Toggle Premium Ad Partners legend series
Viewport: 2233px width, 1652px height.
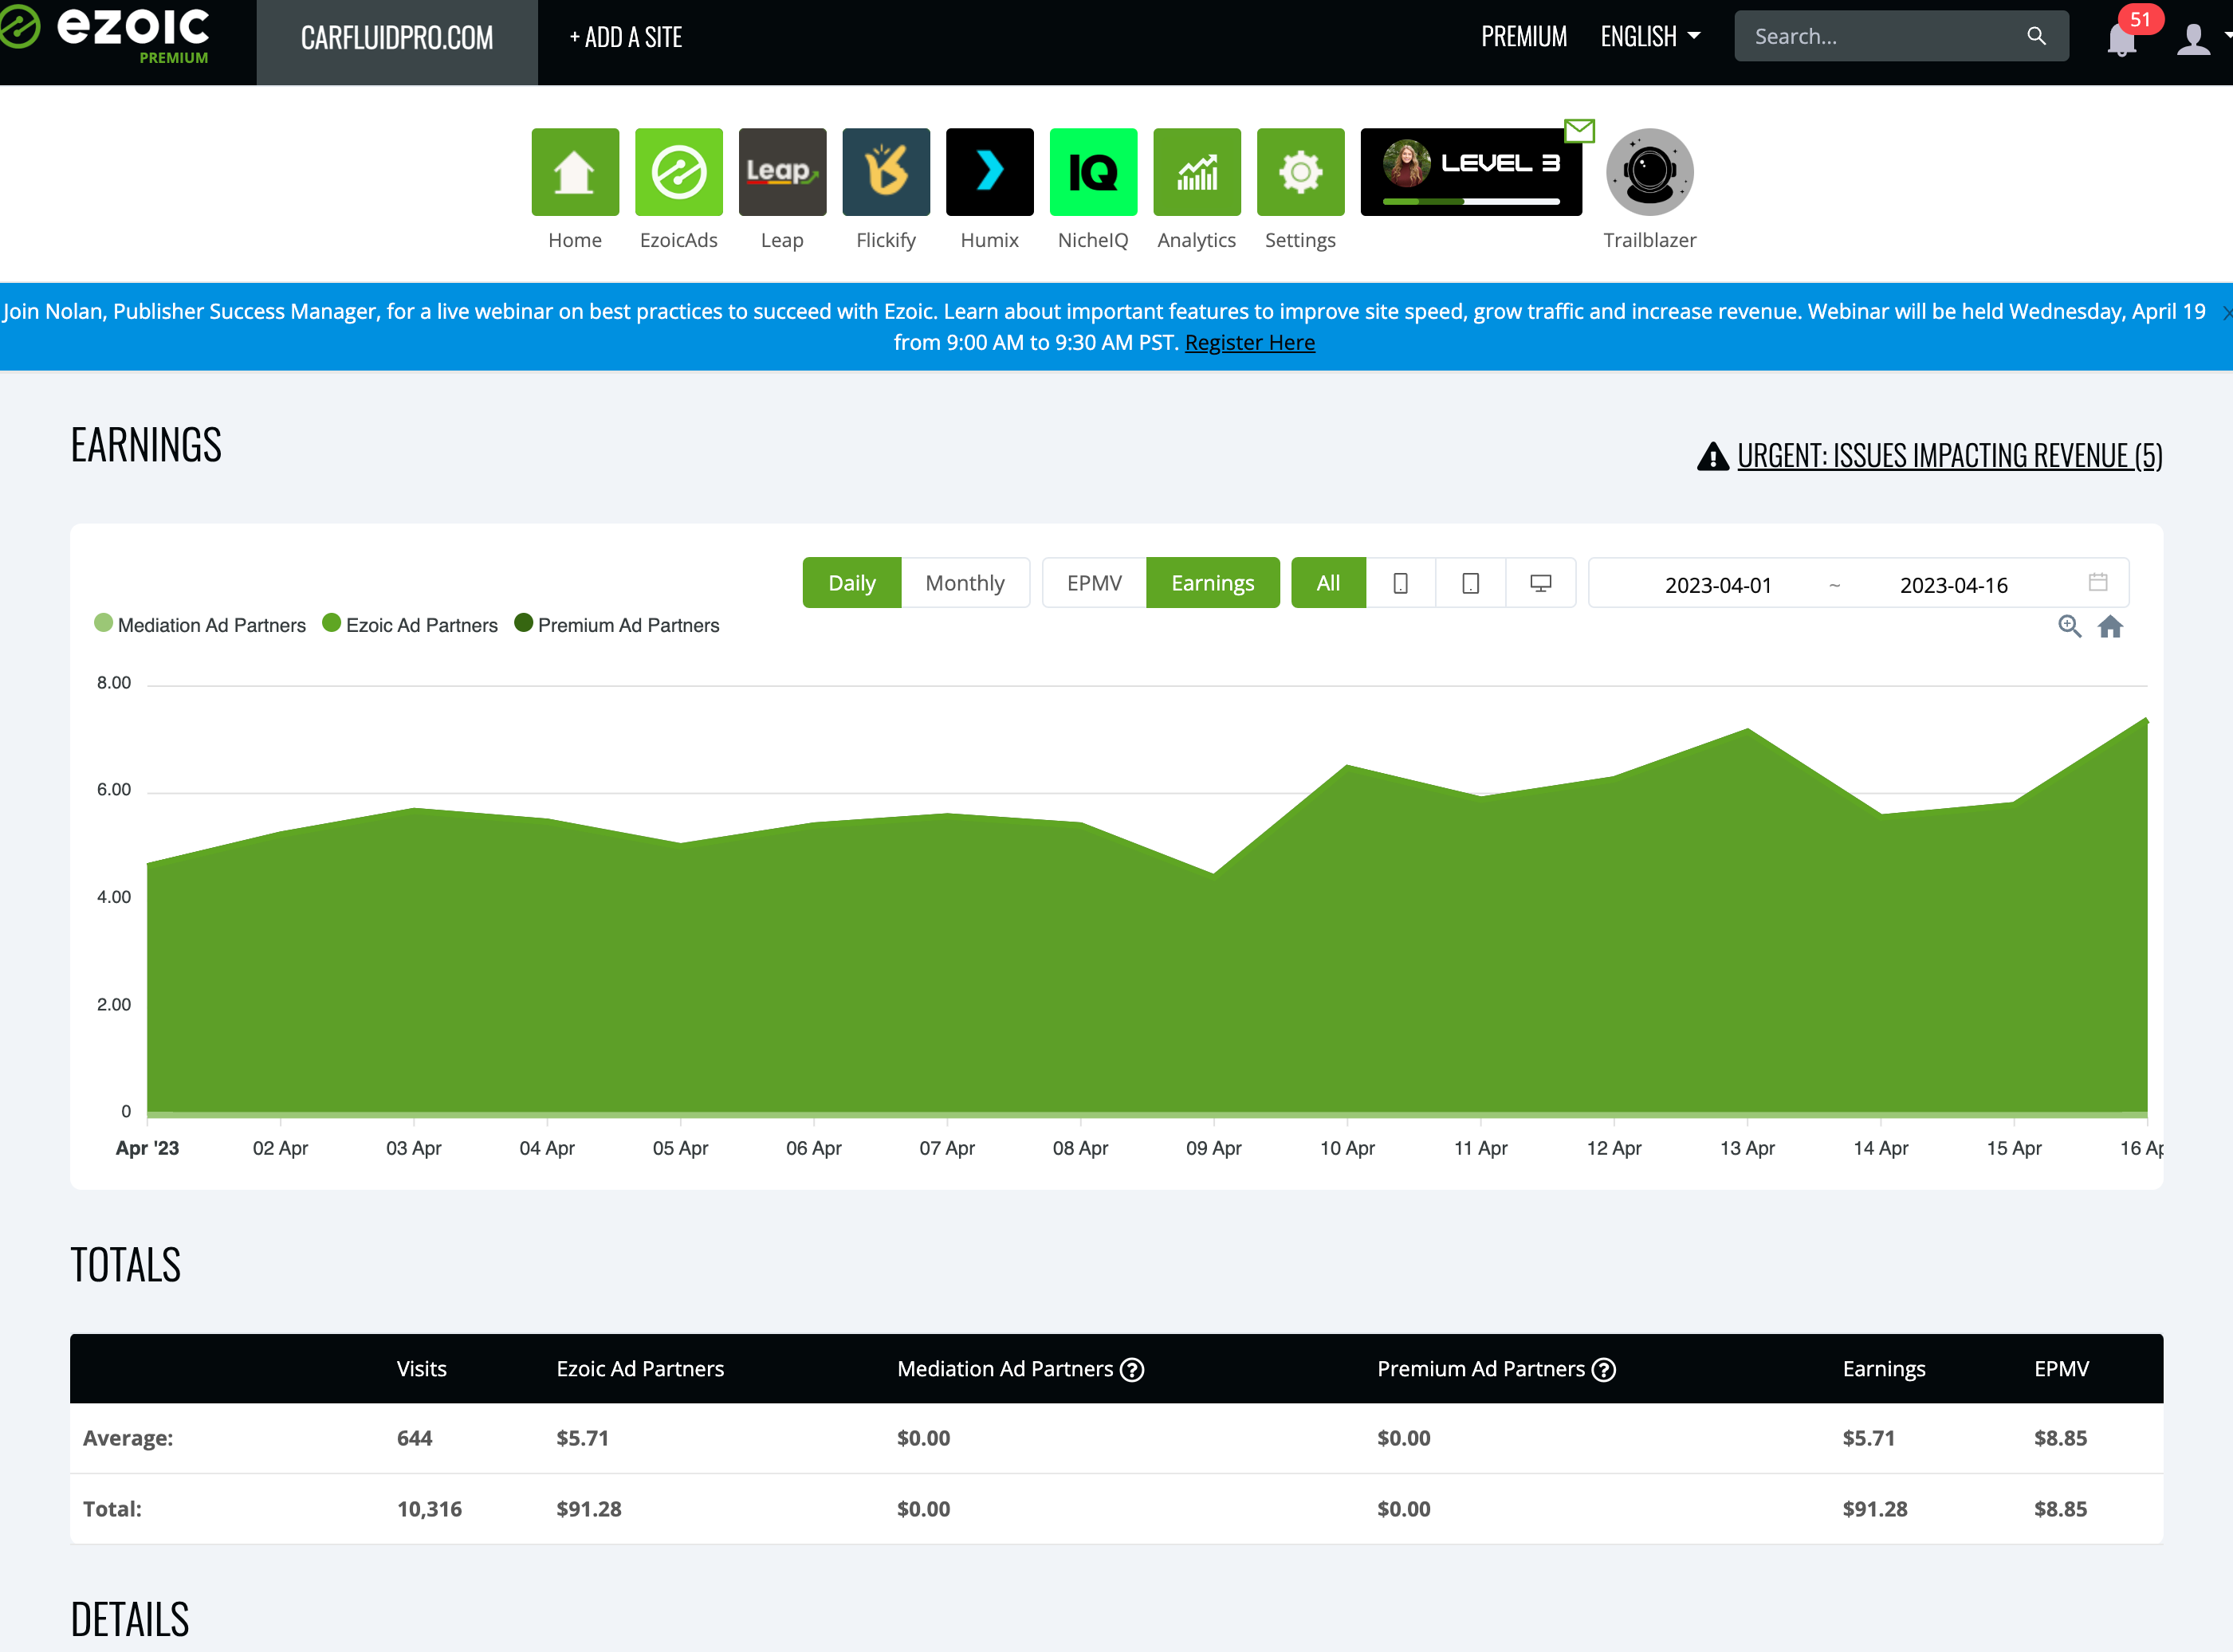click(x=617, y=625)
